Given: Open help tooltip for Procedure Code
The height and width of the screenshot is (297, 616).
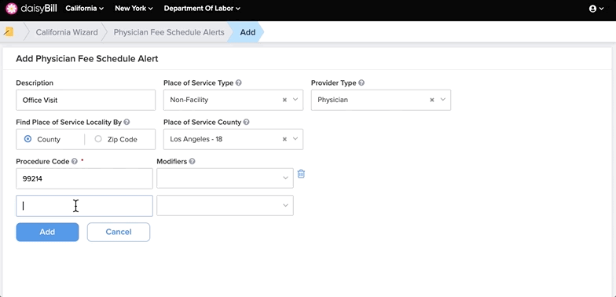Looking at the screenshot, I should (74, 162).
